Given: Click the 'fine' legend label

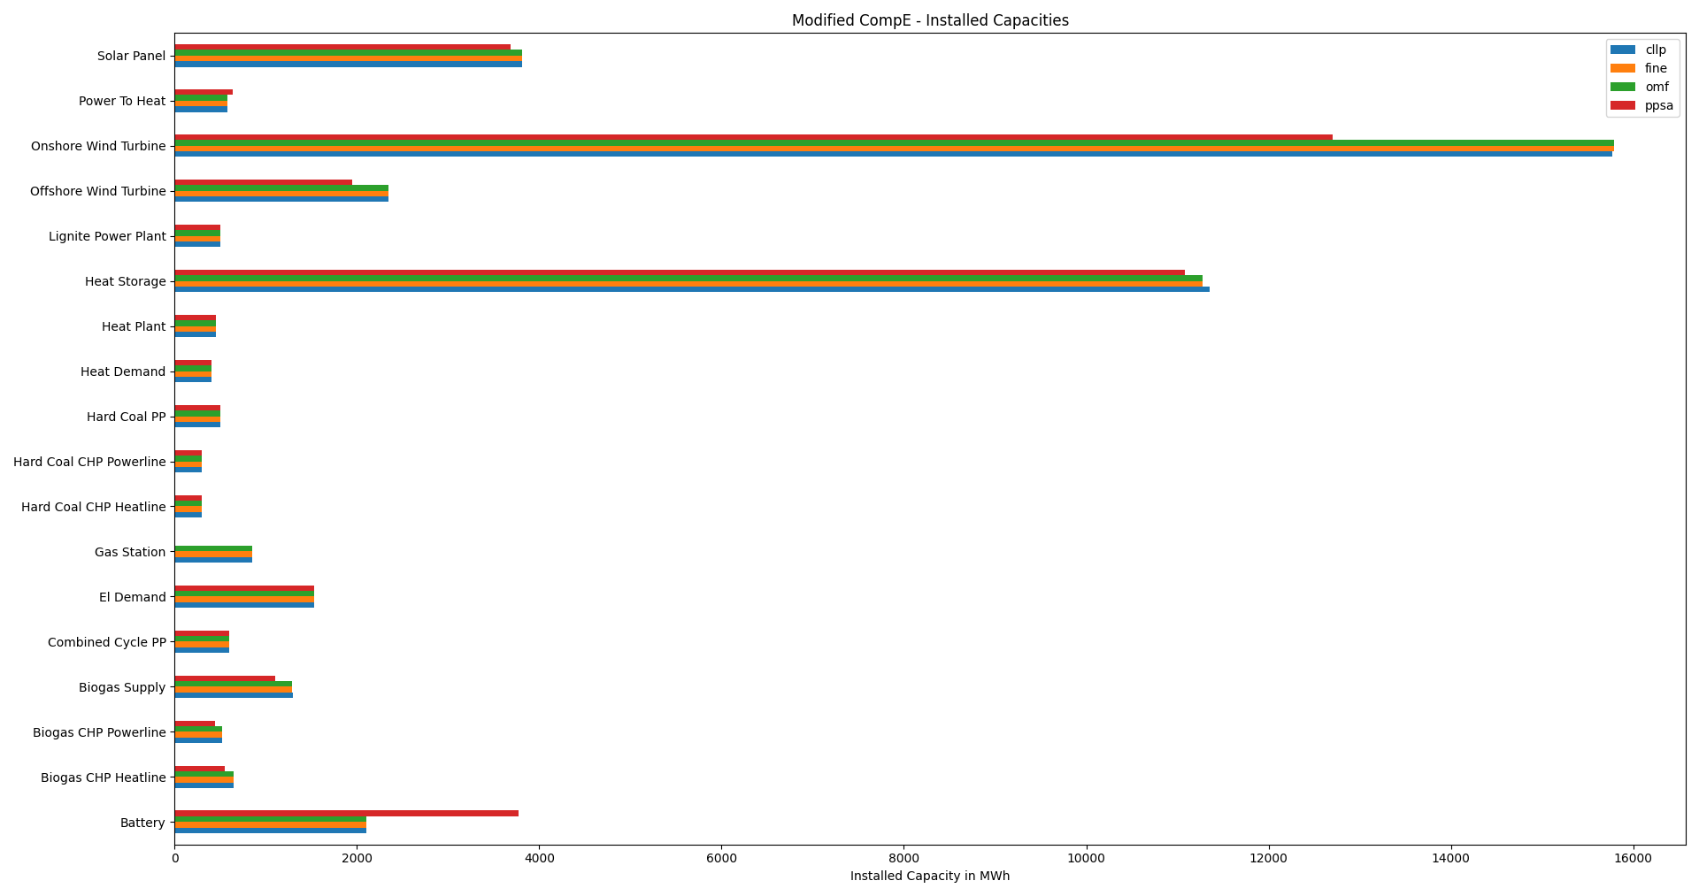Looking at the screenshot, I should point(1656,68).
